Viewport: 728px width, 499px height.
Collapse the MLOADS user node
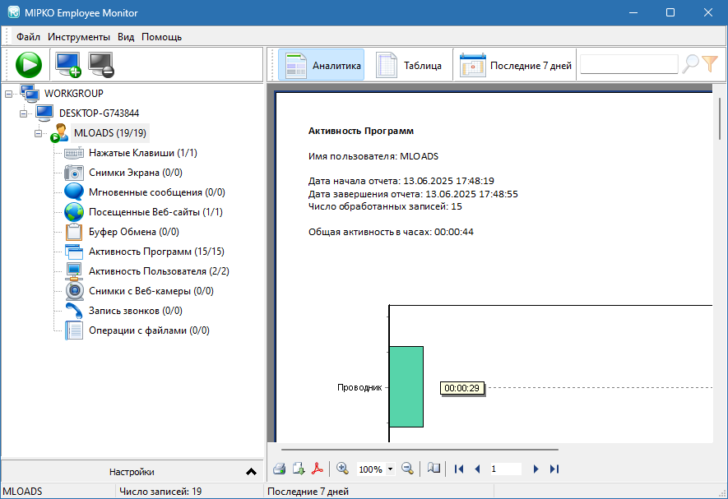tap(38, 133)
